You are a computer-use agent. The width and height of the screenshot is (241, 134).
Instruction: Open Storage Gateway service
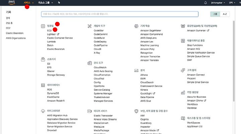(56, 75)
